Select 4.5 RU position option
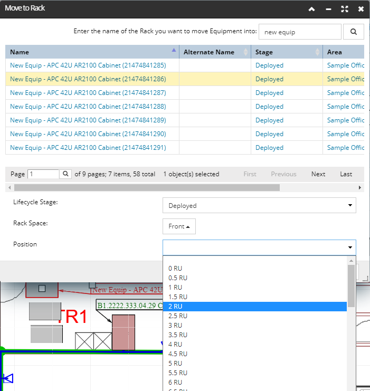The width and height of the screenshot is (370, 391). click(255, 354)
